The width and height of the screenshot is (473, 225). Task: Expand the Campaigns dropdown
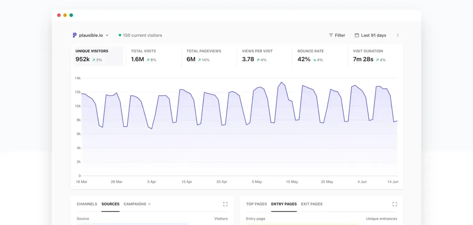pyautogui.click(x=137, y=204)
